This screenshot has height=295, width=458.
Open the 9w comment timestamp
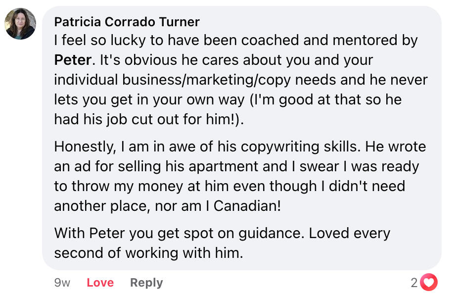point(62,283)
